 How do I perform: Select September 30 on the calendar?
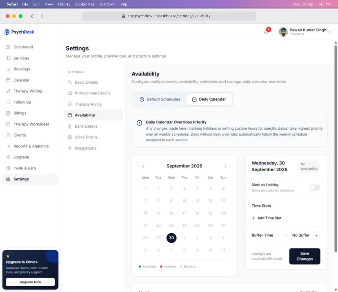click(x=171, y=238)
